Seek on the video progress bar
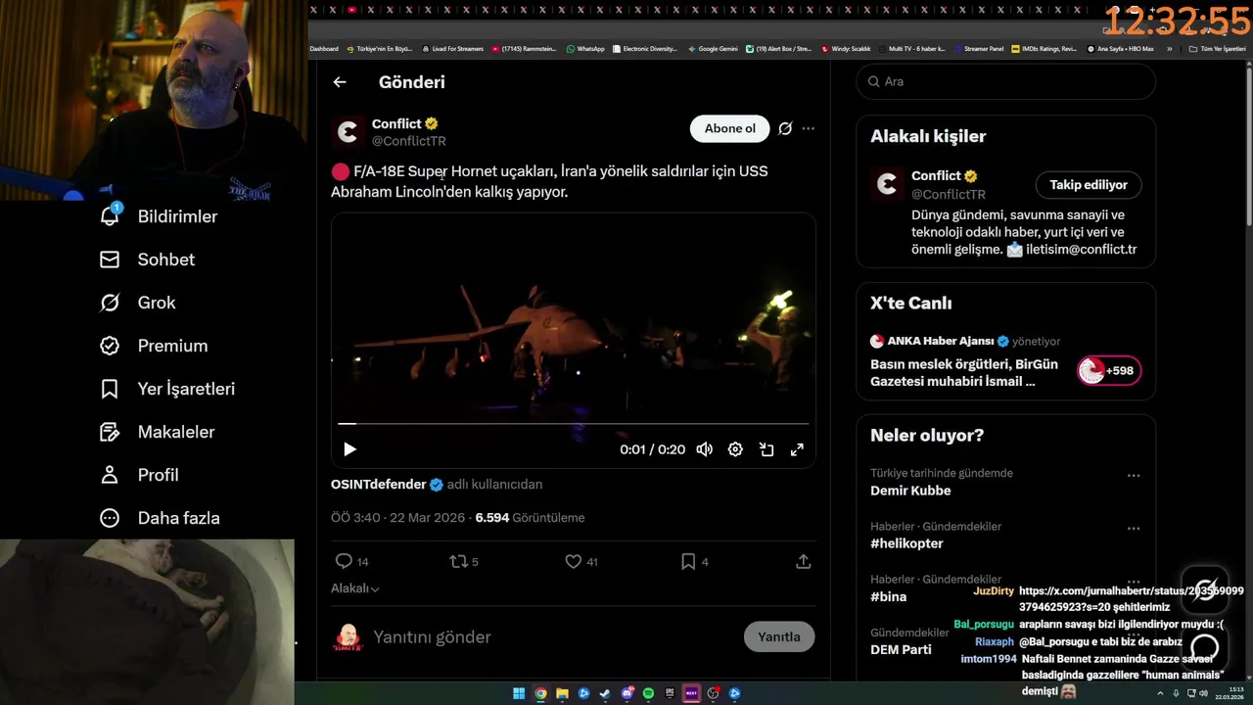The image size is (1253, 705). 574,424
